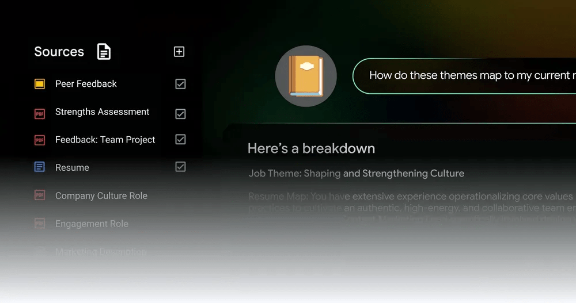Open the orange notebook avatar icon
This screenshot has height=303, width=576.
[306, 76]
